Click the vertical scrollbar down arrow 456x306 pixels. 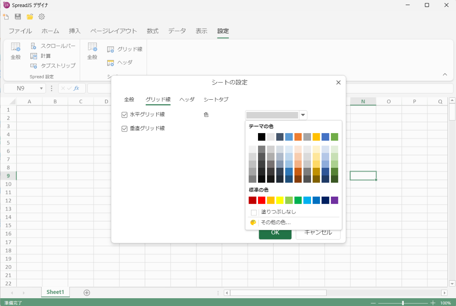click(452, 283)
